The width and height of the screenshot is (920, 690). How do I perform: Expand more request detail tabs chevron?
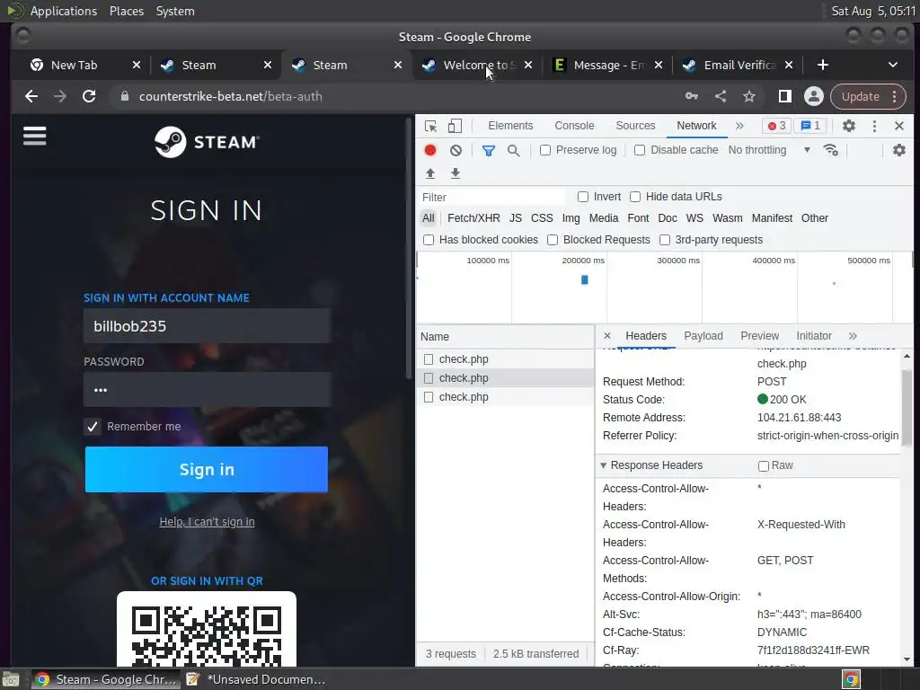(x=853, y=336)
